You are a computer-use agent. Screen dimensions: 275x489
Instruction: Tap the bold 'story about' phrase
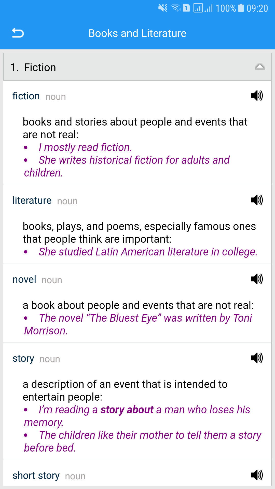pos(127,410)
